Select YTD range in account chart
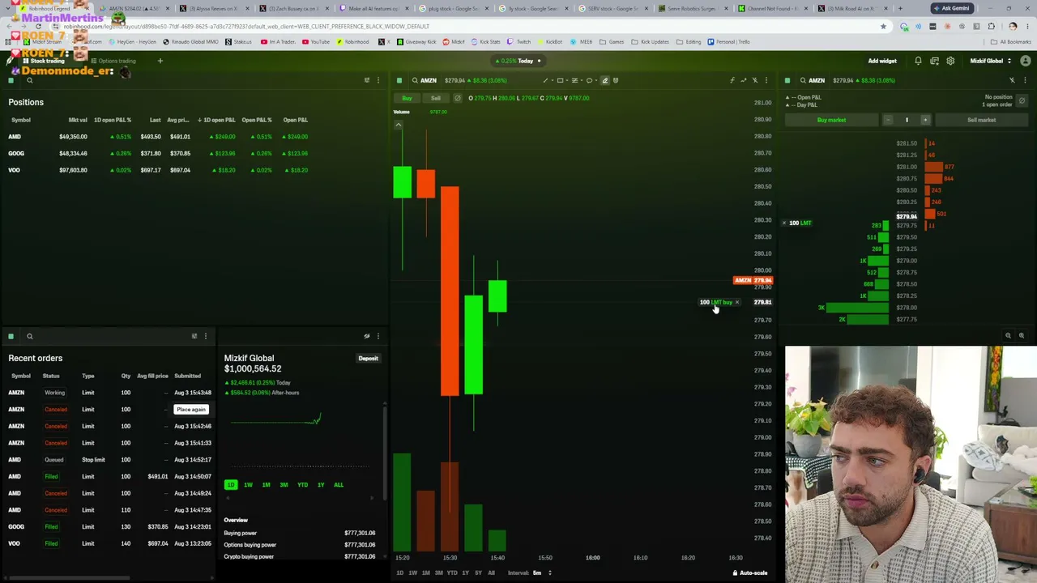The height and width of the screenshot is (583, 1037). (302, 485)
